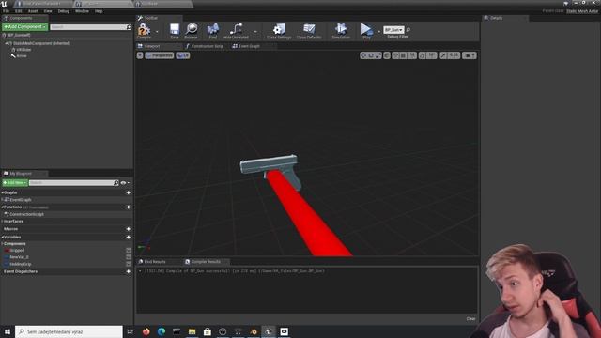The image size is (601, 338).
Task: Open the Compile options dropdown arrow
Action: coord(157,31)
